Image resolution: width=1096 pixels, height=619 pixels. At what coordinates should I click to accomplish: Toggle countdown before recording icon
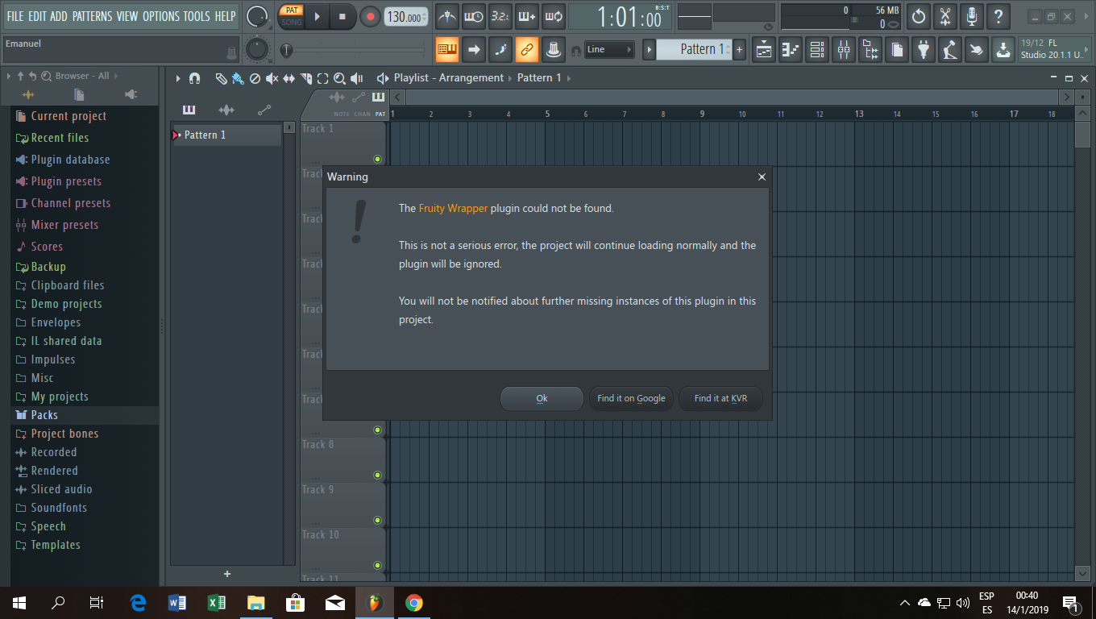[500, 16]
